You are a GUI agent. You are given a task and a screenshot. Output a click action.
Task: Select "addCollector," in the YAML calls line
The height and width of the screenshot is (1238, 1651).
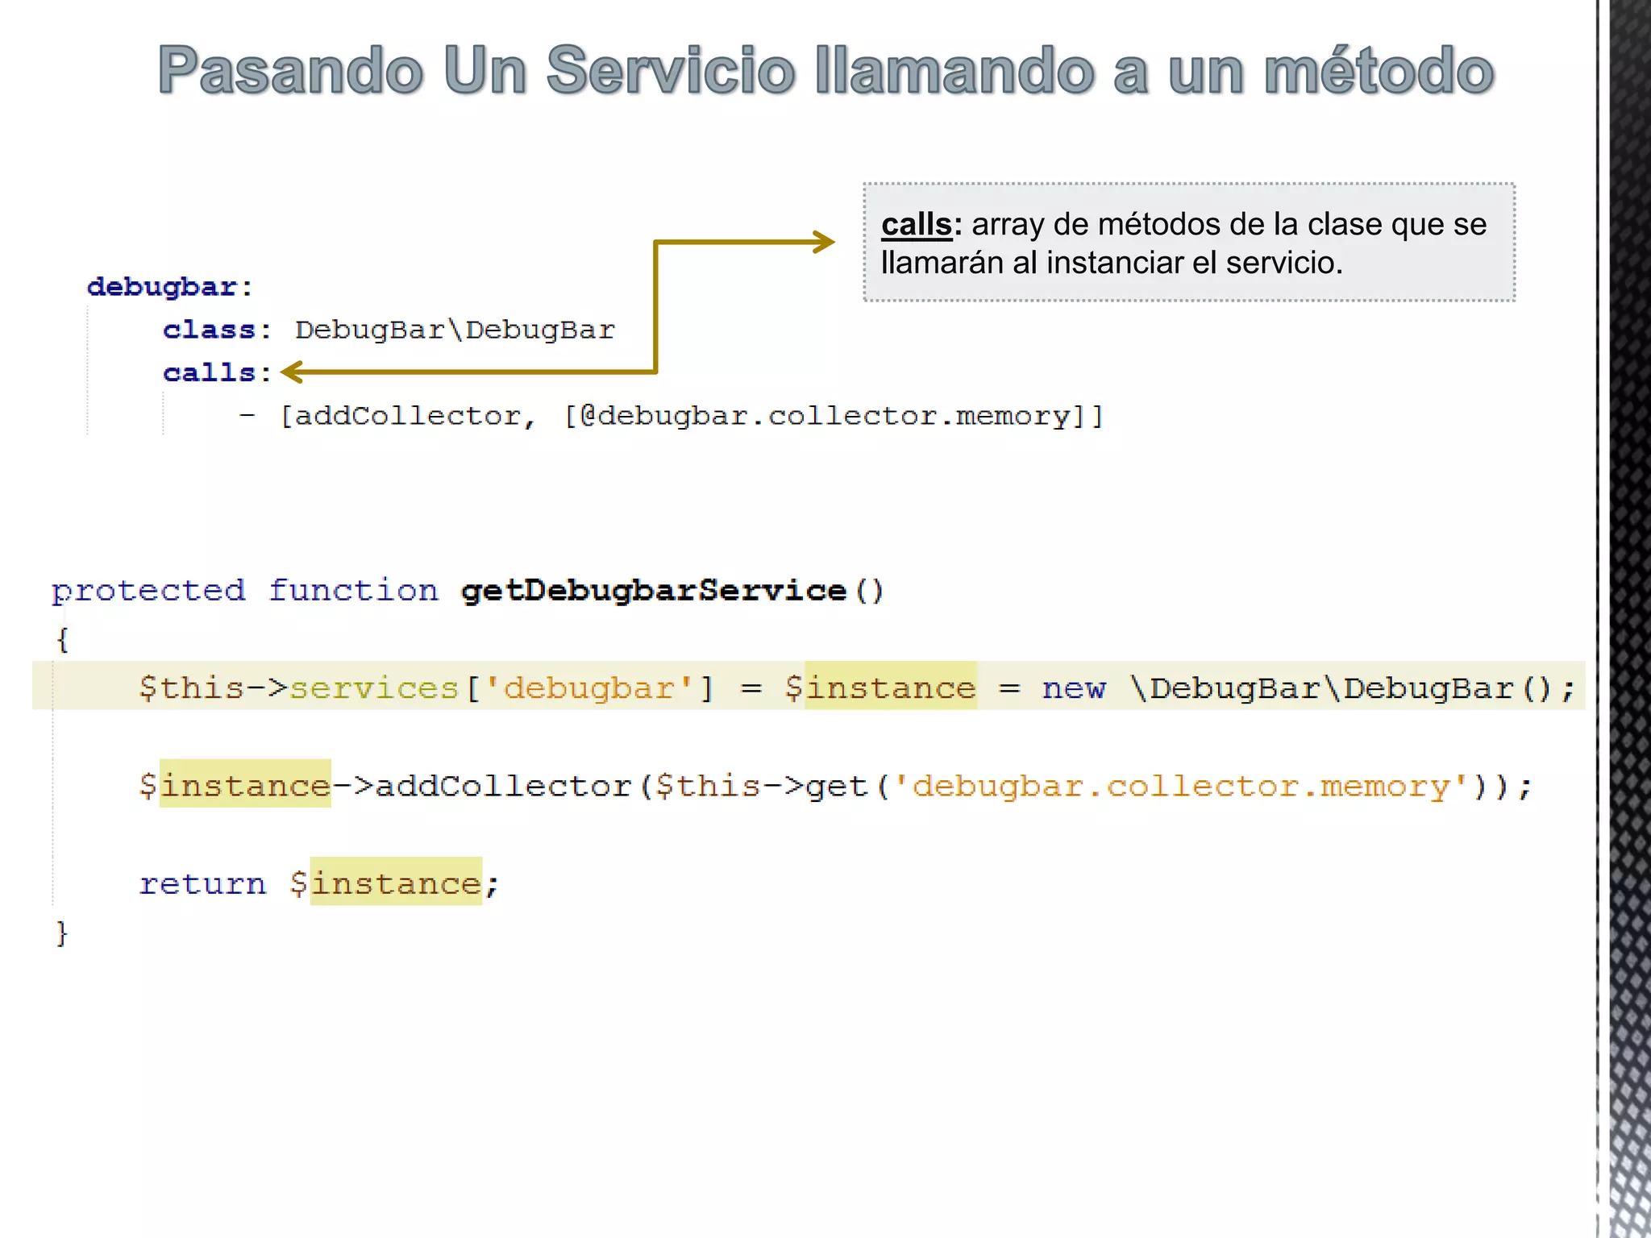click(x=414, y=416)
